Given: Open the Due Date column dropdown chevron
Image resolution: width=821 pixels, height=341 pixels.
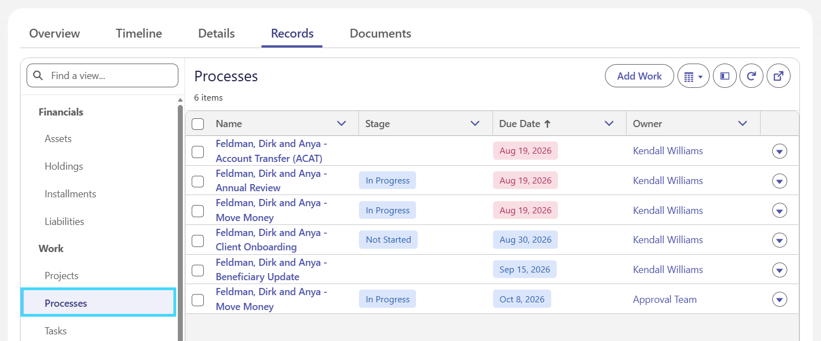Looking at the screenshot, I should click(609, 123).
